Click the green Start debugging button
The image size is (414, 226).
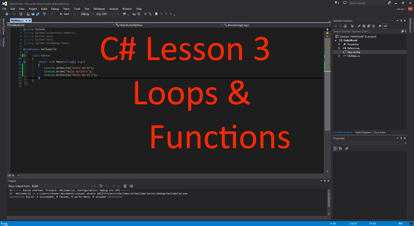tap(64, 14)
